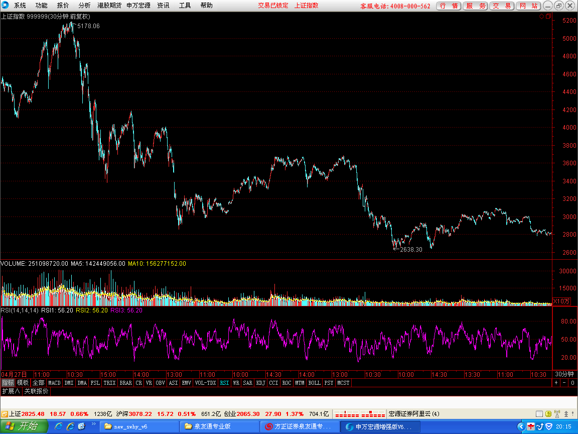Click the 服务 button
Screen dimensions: 578x434
click(476, 6)
